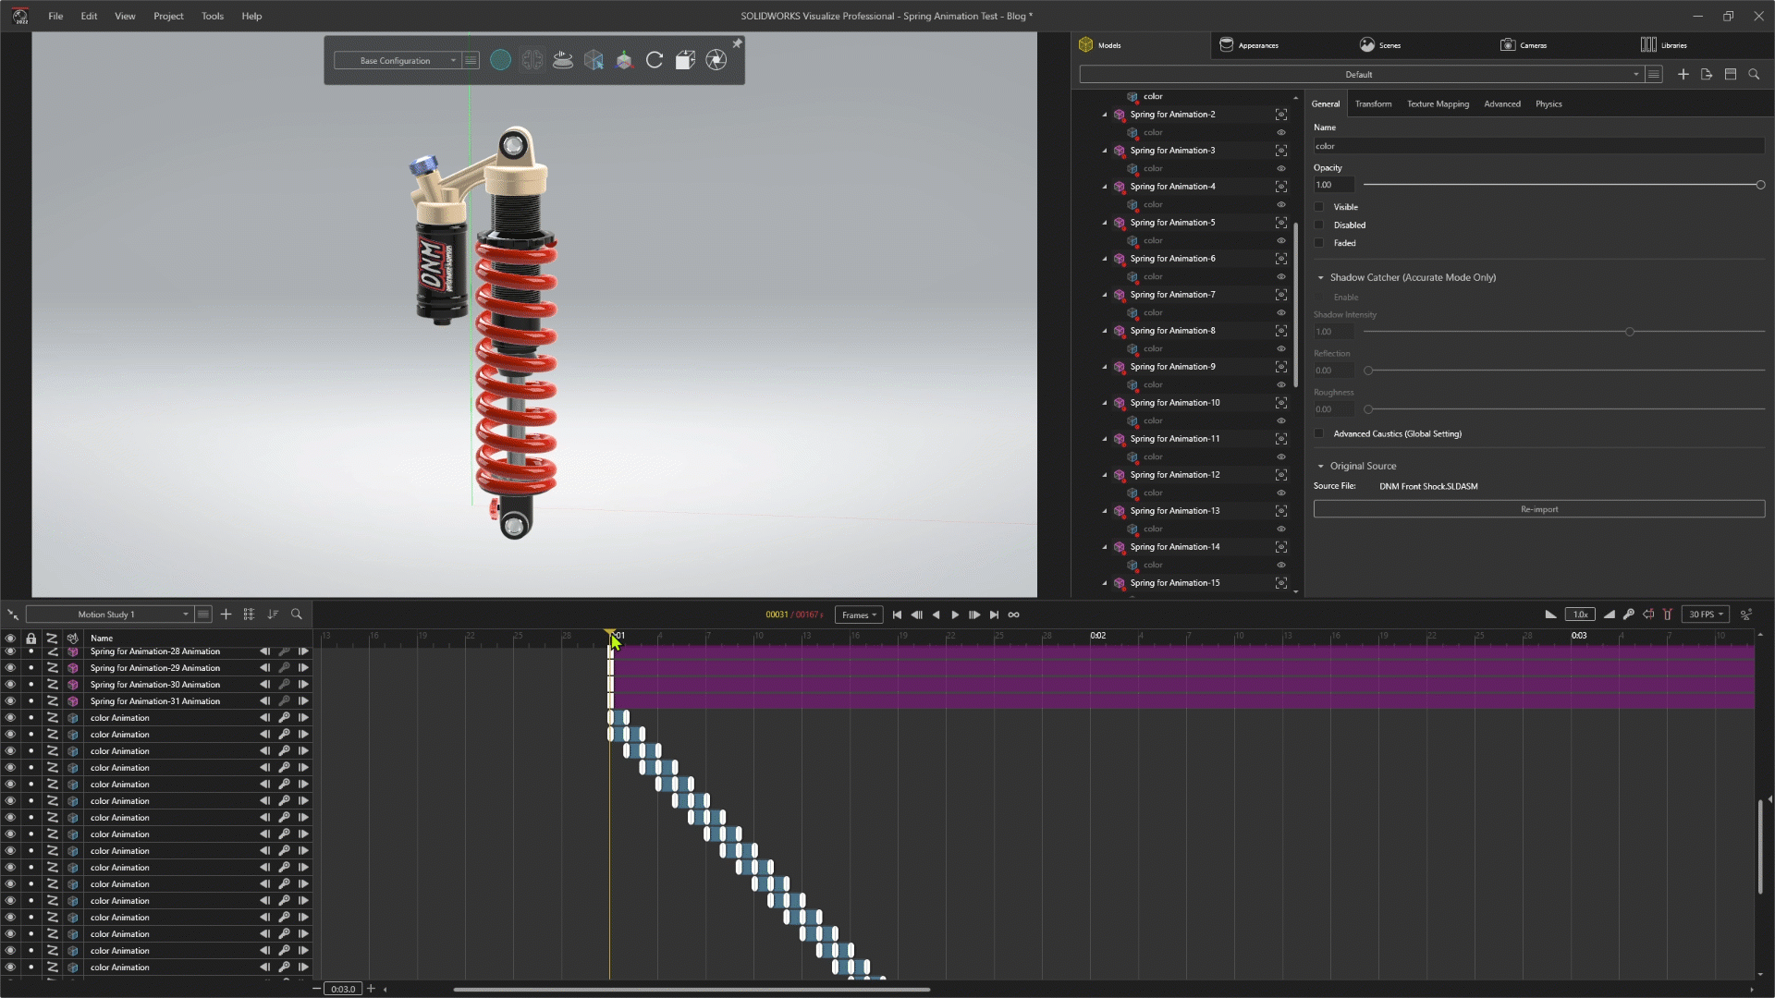The width and height of the screenshot is (1775, 998).
Task: Open the output tools cube icon
Action: [x=685, y=60]
